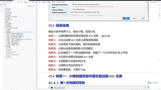This screenshot has height=90, width=161.
Task: Click the question mark help icon
Action: (x=52, y=18)
